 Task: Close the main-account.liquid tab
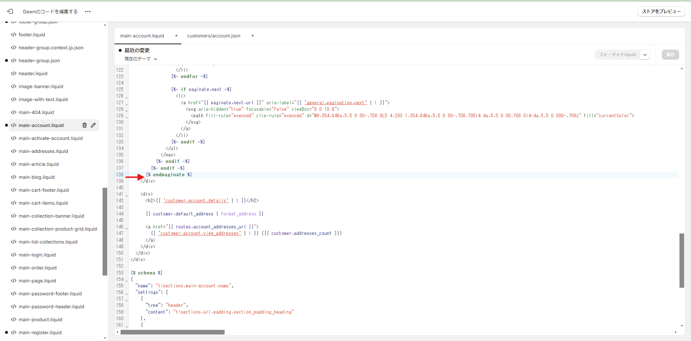pos(176,36)
